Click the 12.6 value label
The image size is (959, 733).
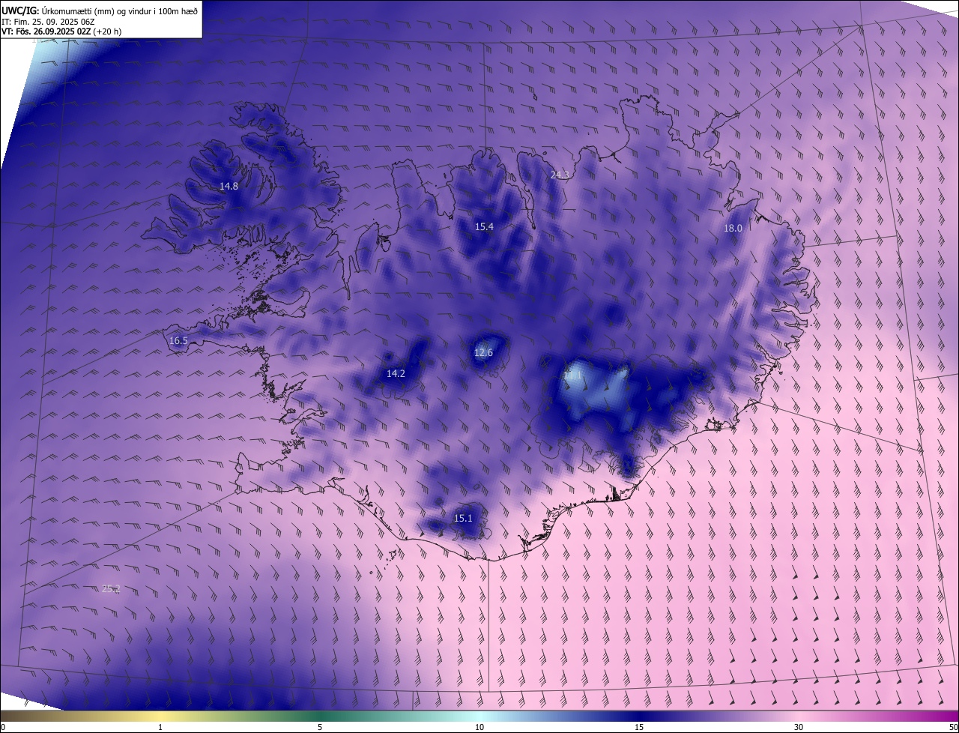(x=483, y=352)
